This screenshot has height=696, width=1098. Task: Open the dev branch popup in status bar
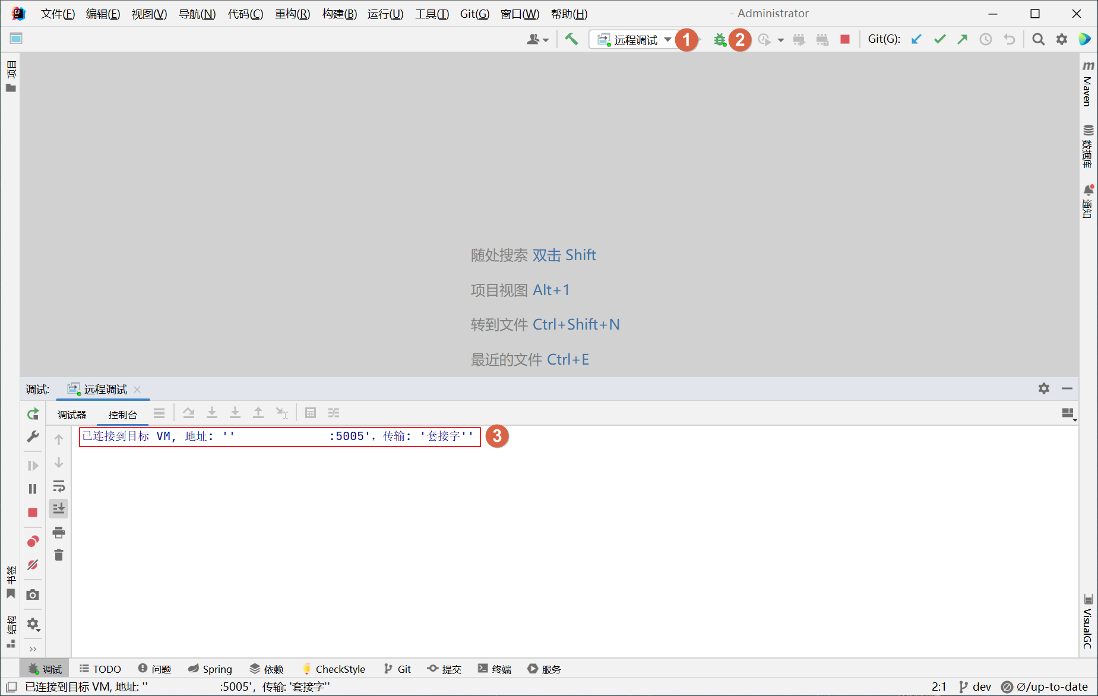point(975,686)
